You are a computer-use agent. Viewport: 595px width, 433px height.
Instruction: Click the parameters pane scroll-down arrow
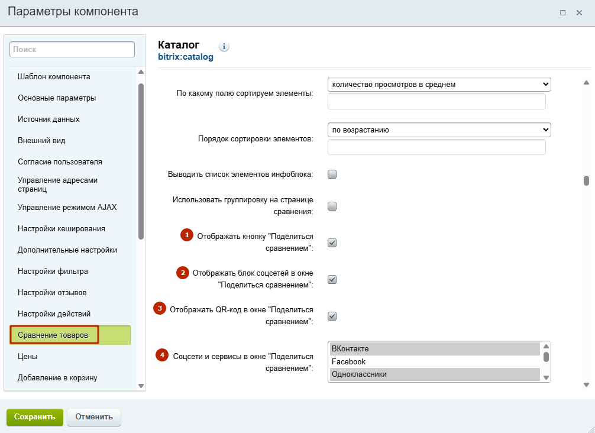click(586, 385)
